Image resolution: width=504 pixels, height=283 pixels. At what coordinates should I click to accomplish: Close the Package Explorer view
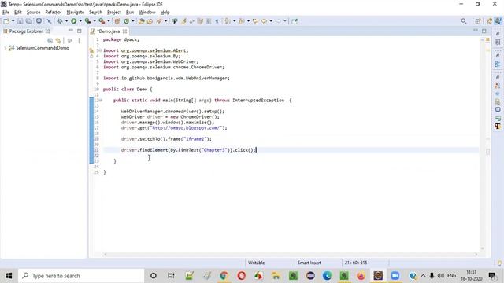click(47, 31)
